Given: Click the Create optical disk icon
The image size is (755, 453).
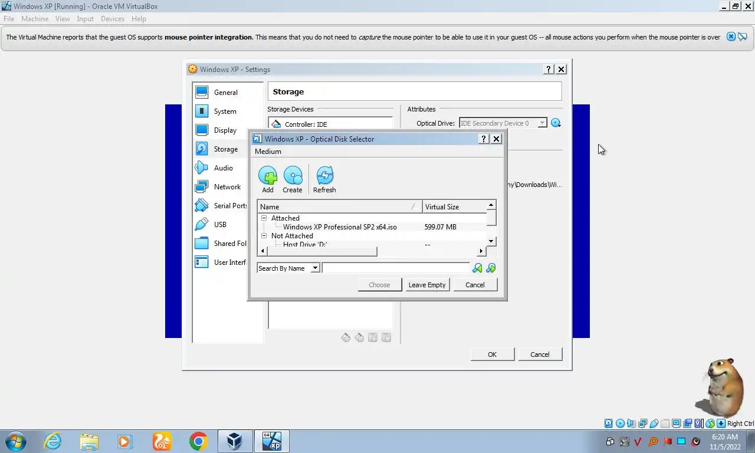Looking at the screenshot, I should (293, 180).
